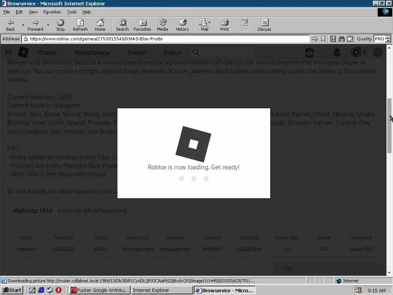Click the lock icon in the address bar

[26, 39]
